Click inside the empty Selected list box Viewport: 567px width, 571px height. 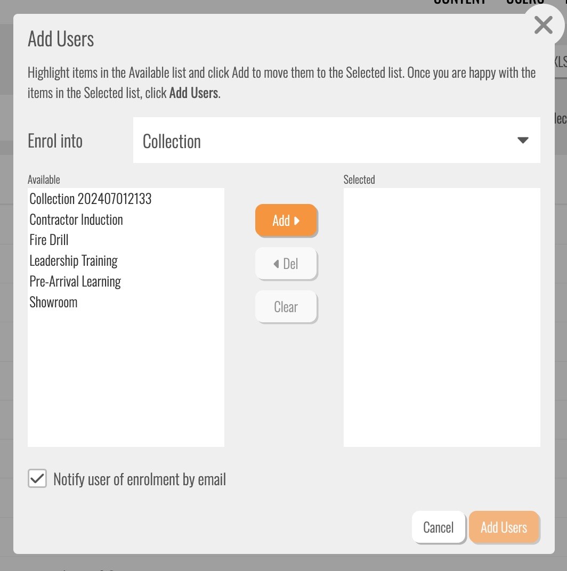click(x=442, y=317)
